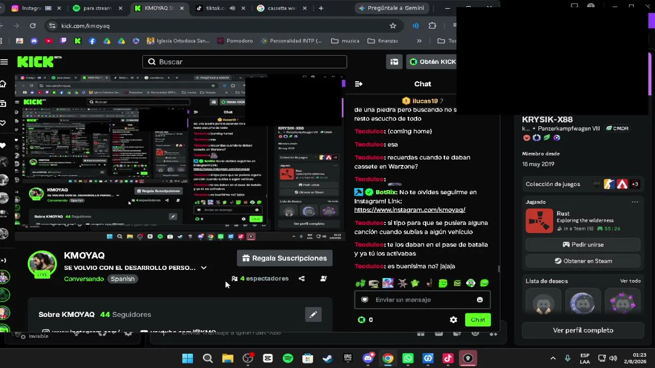The width and height of the screenshot is (655, 368).
Task: Open Epic Games Launcher from the taskbar
Action: pos(348,358)
